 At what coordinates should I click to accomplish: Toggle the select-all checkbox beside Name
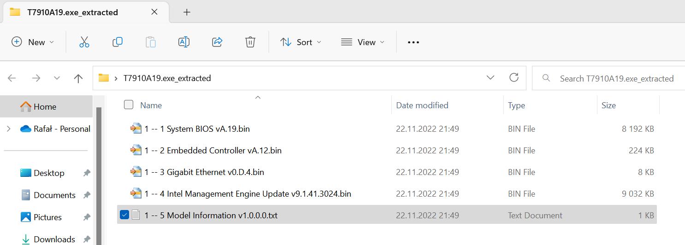[x=129, y=105]
